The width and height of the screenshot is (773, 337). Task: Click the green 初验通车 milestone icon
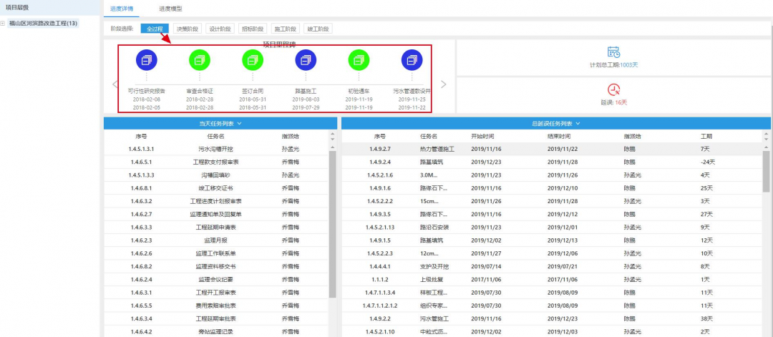(359, 60)
